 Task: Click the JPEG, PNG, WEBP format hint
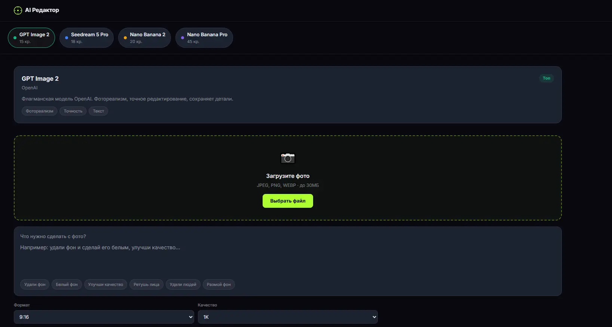288,185
